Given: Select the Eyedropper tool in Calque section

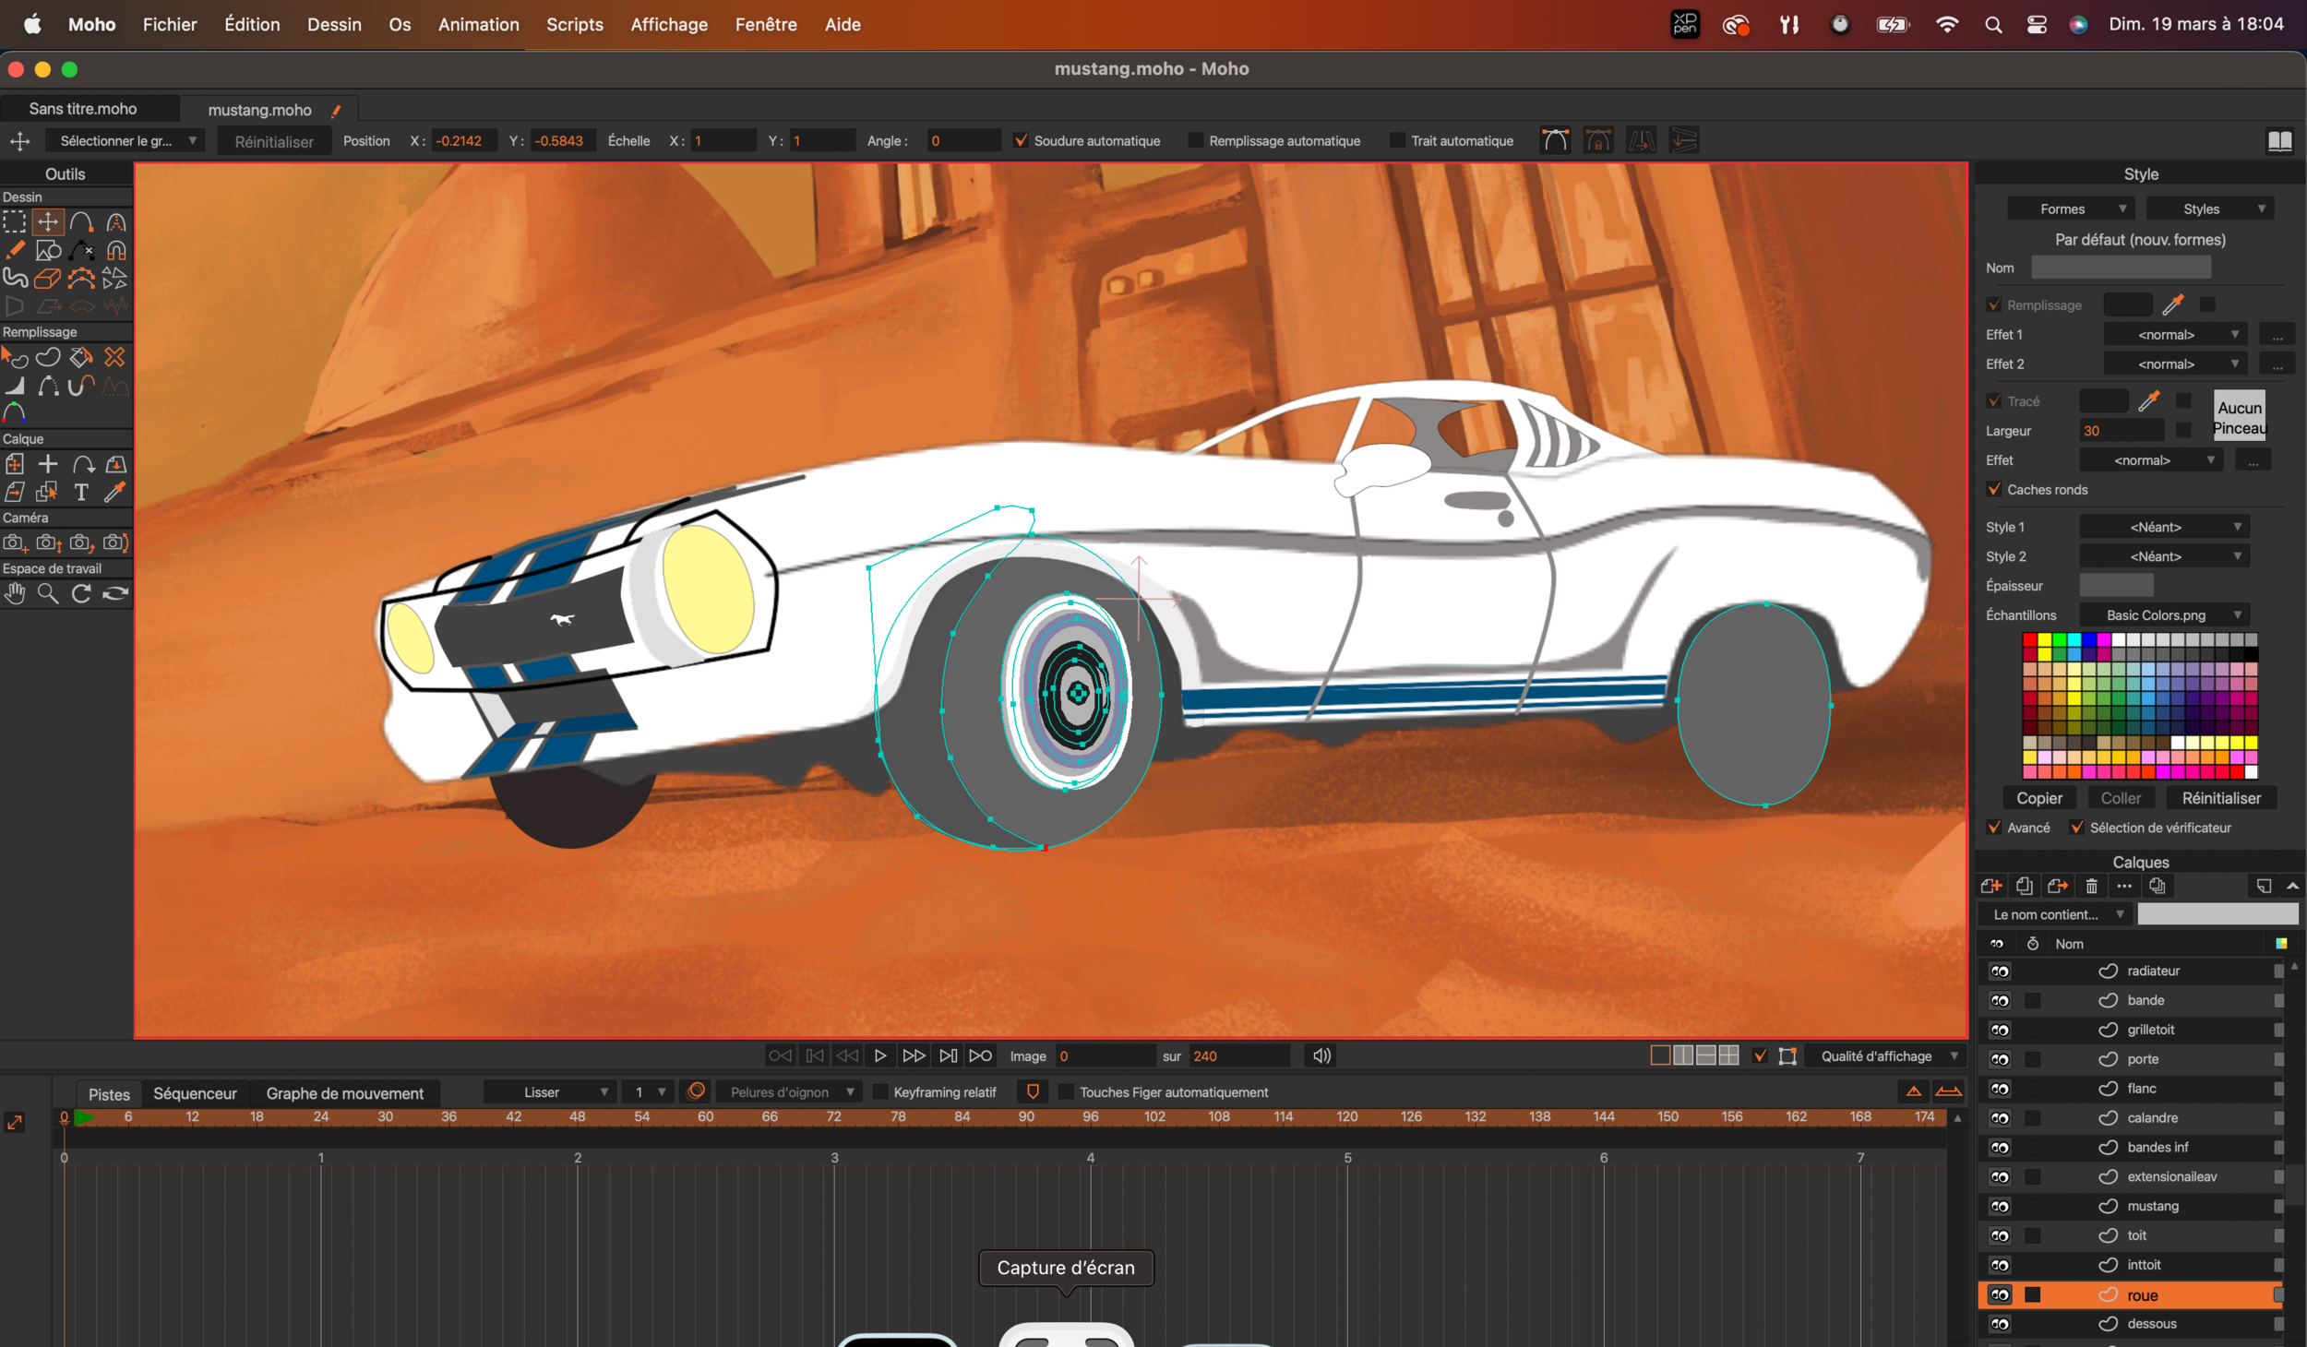Looking at the screenshot, I should click(114, 492).
